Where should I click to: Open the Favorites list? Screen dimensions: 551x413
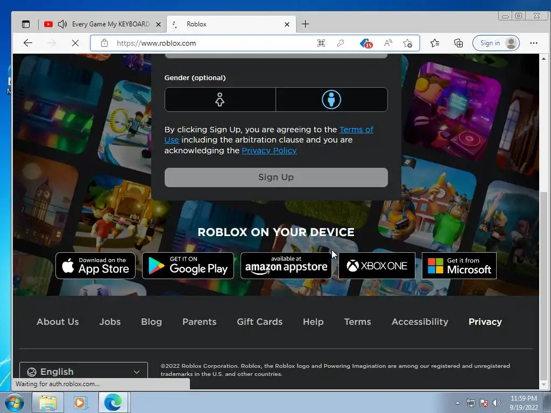(x=435, y=43)
